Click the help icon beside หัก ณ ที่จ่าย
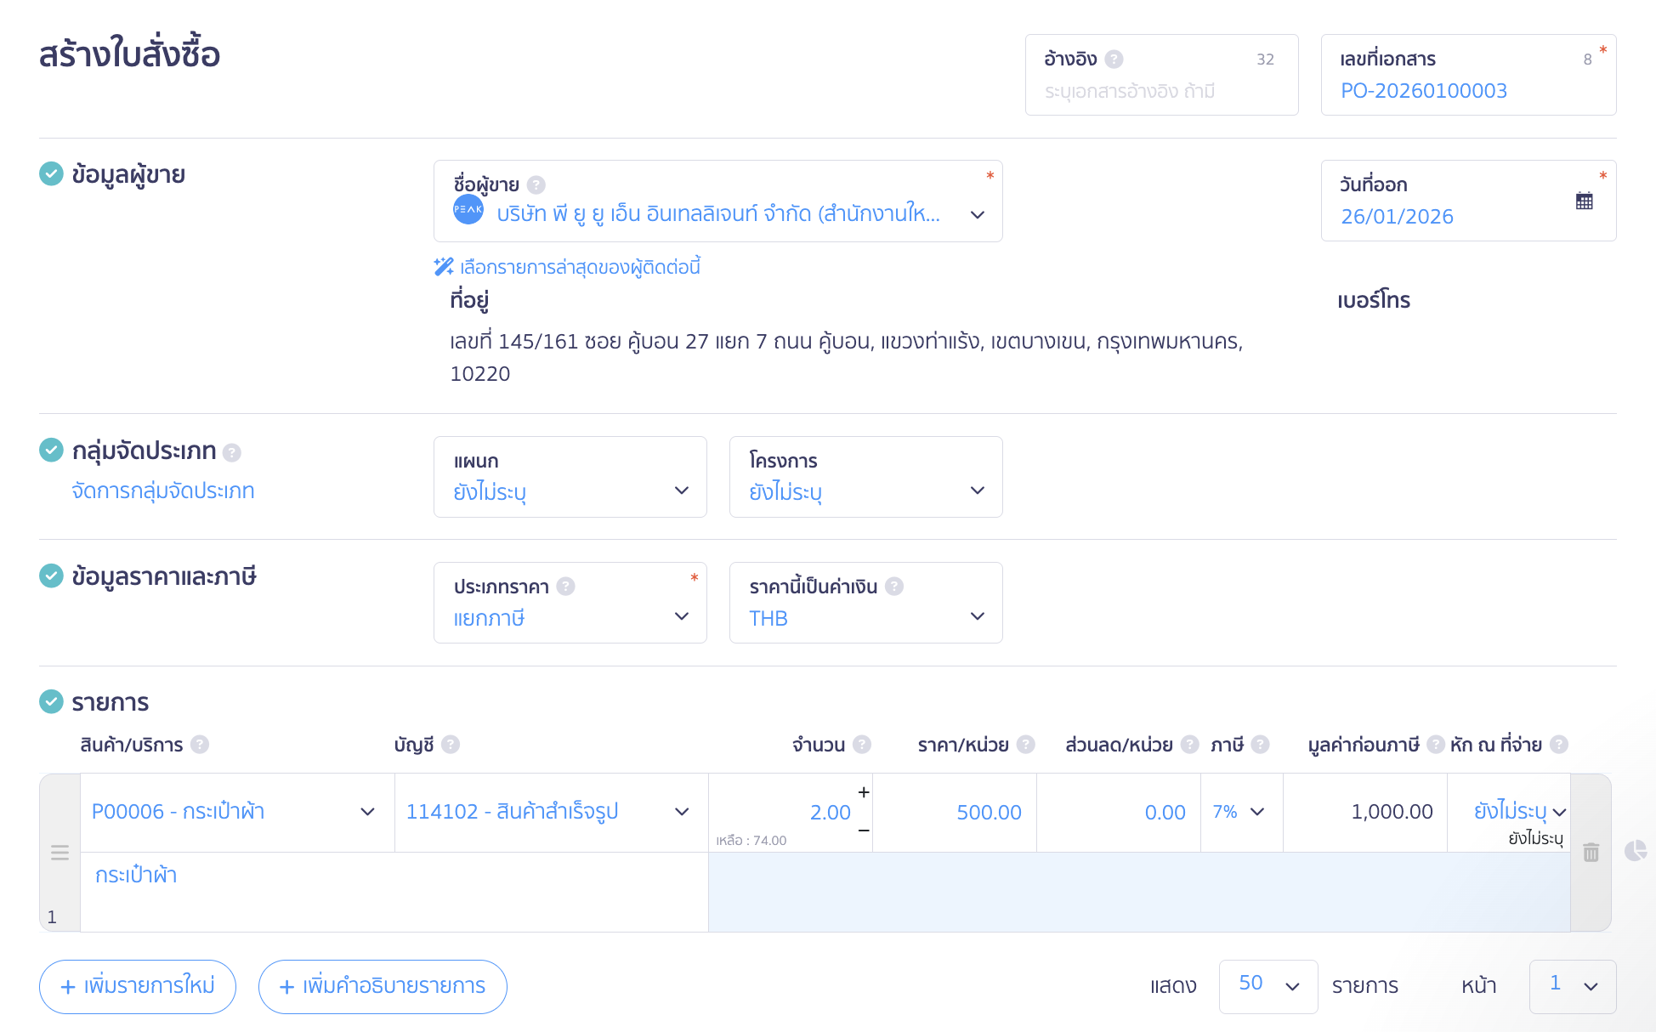1656x1032 pixels. (x=1558, y=745)
